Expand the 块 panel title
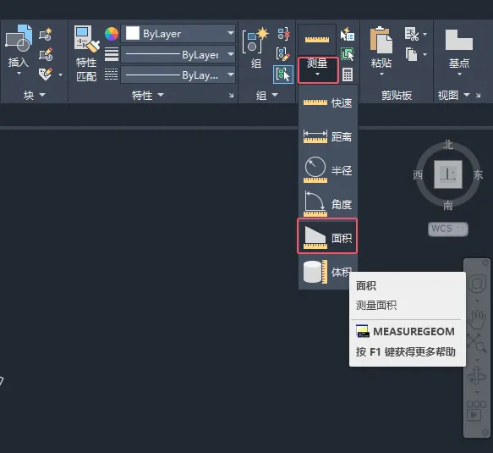 [x=35, y=95]
